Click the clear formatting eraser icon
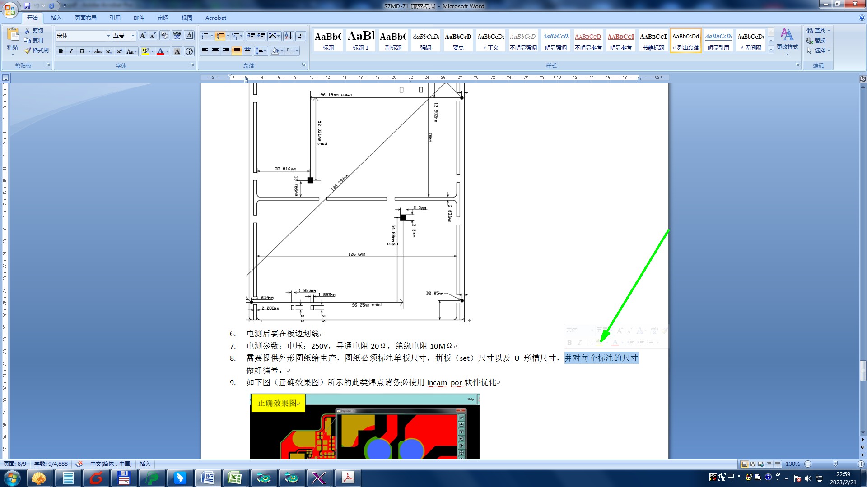 coord(165,36)
